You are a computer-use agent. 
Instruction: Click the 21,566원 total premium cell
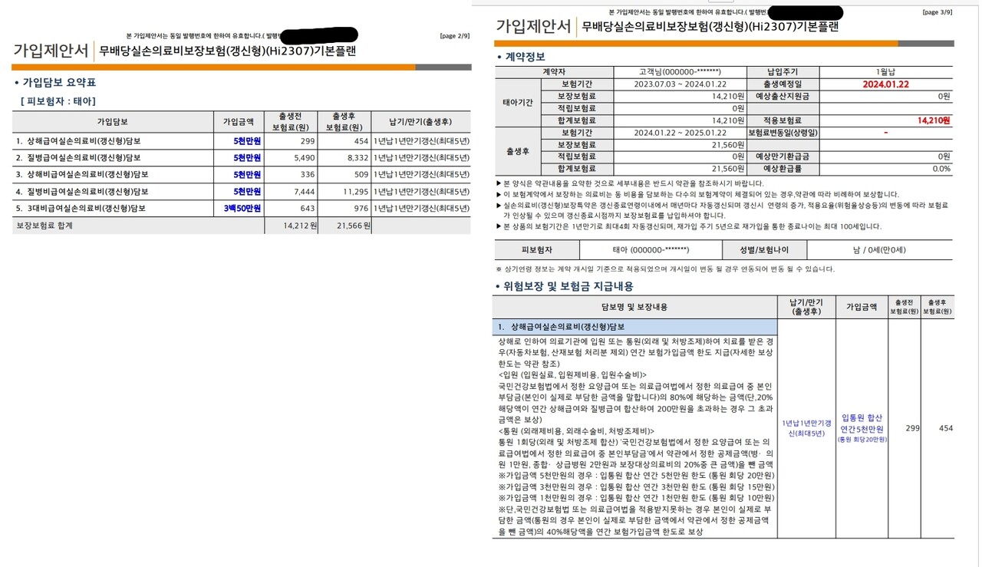pyautogui.click(x=354, y=226)
